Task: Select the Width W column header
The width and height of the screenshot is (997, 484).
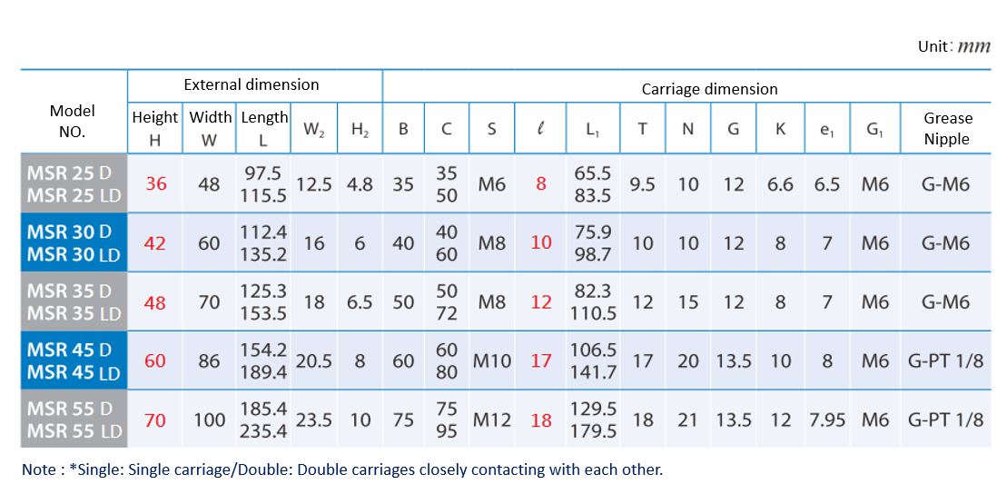Action: coord(210,128)
